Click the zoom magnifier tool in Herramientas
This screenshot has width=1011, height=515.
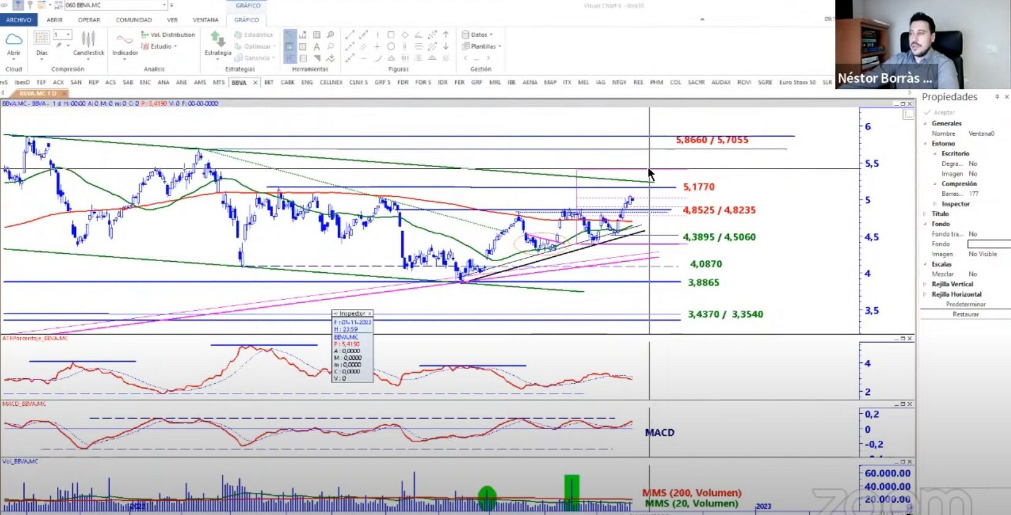(330, 35)
